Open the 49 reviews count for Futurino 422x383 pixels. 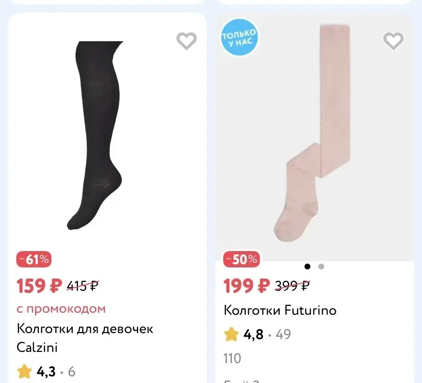(x=283, y=334)
